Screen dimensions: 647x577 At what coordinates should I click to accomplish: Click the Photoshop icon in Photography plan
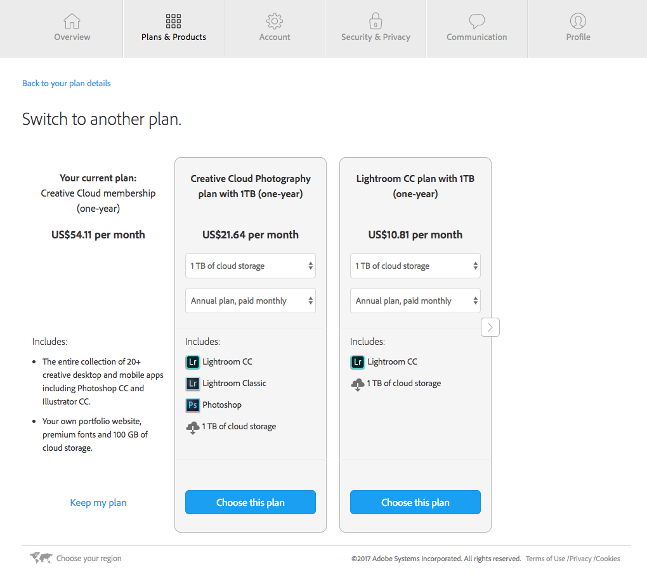[x=193, y=405]
